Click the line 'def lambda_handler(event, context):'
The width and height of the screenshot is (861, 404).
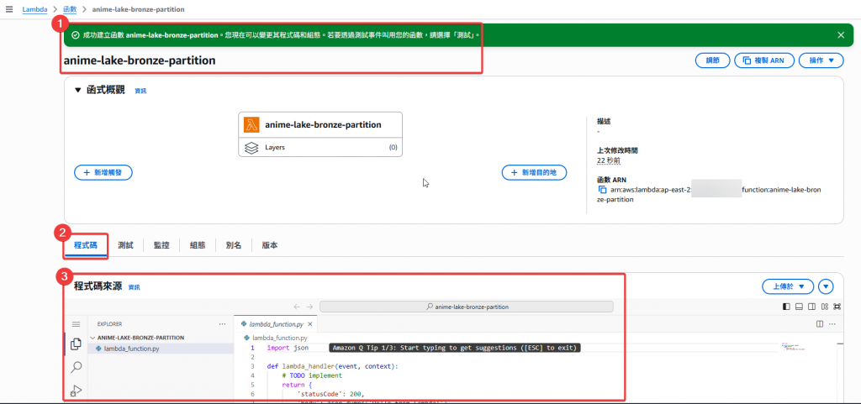pyautogui.click(x=332, y=366)
